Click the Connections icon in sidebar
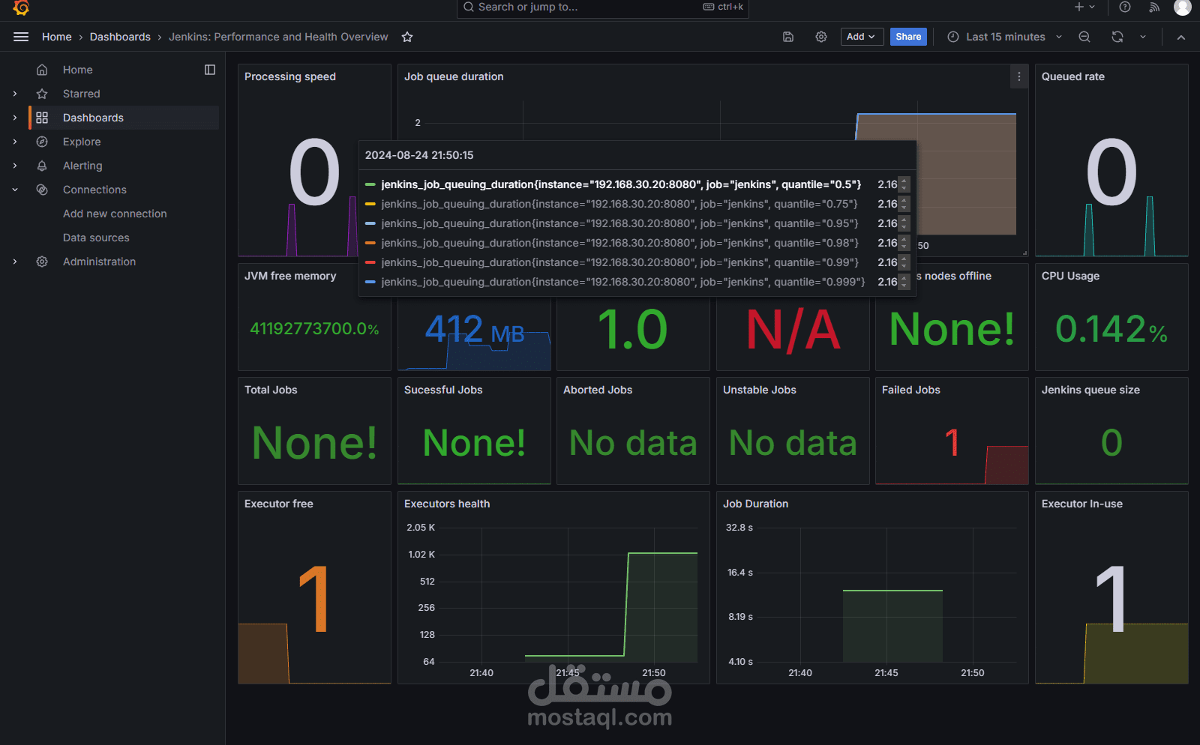Viewport: 1200px width, 745px height. click(x=42, y=190)
